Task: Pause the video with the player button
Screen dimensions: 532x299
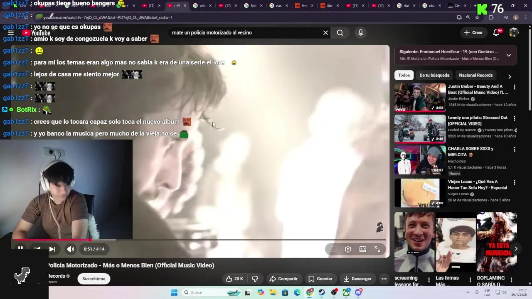Action: point(20,249)
